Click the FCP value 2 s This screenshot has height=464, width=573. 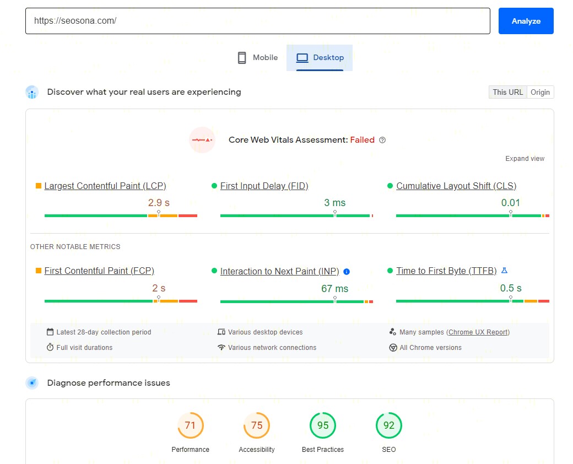159,288
